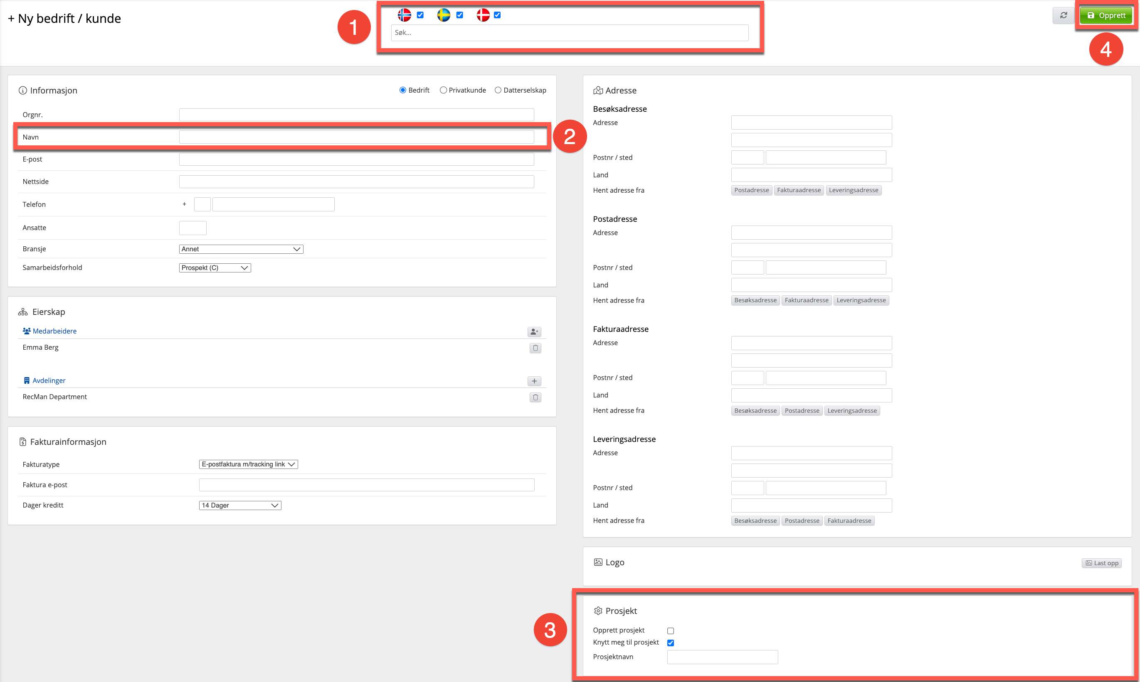1140x682 pixels.
Task: Click the Nettside input field
Action: 357,182
